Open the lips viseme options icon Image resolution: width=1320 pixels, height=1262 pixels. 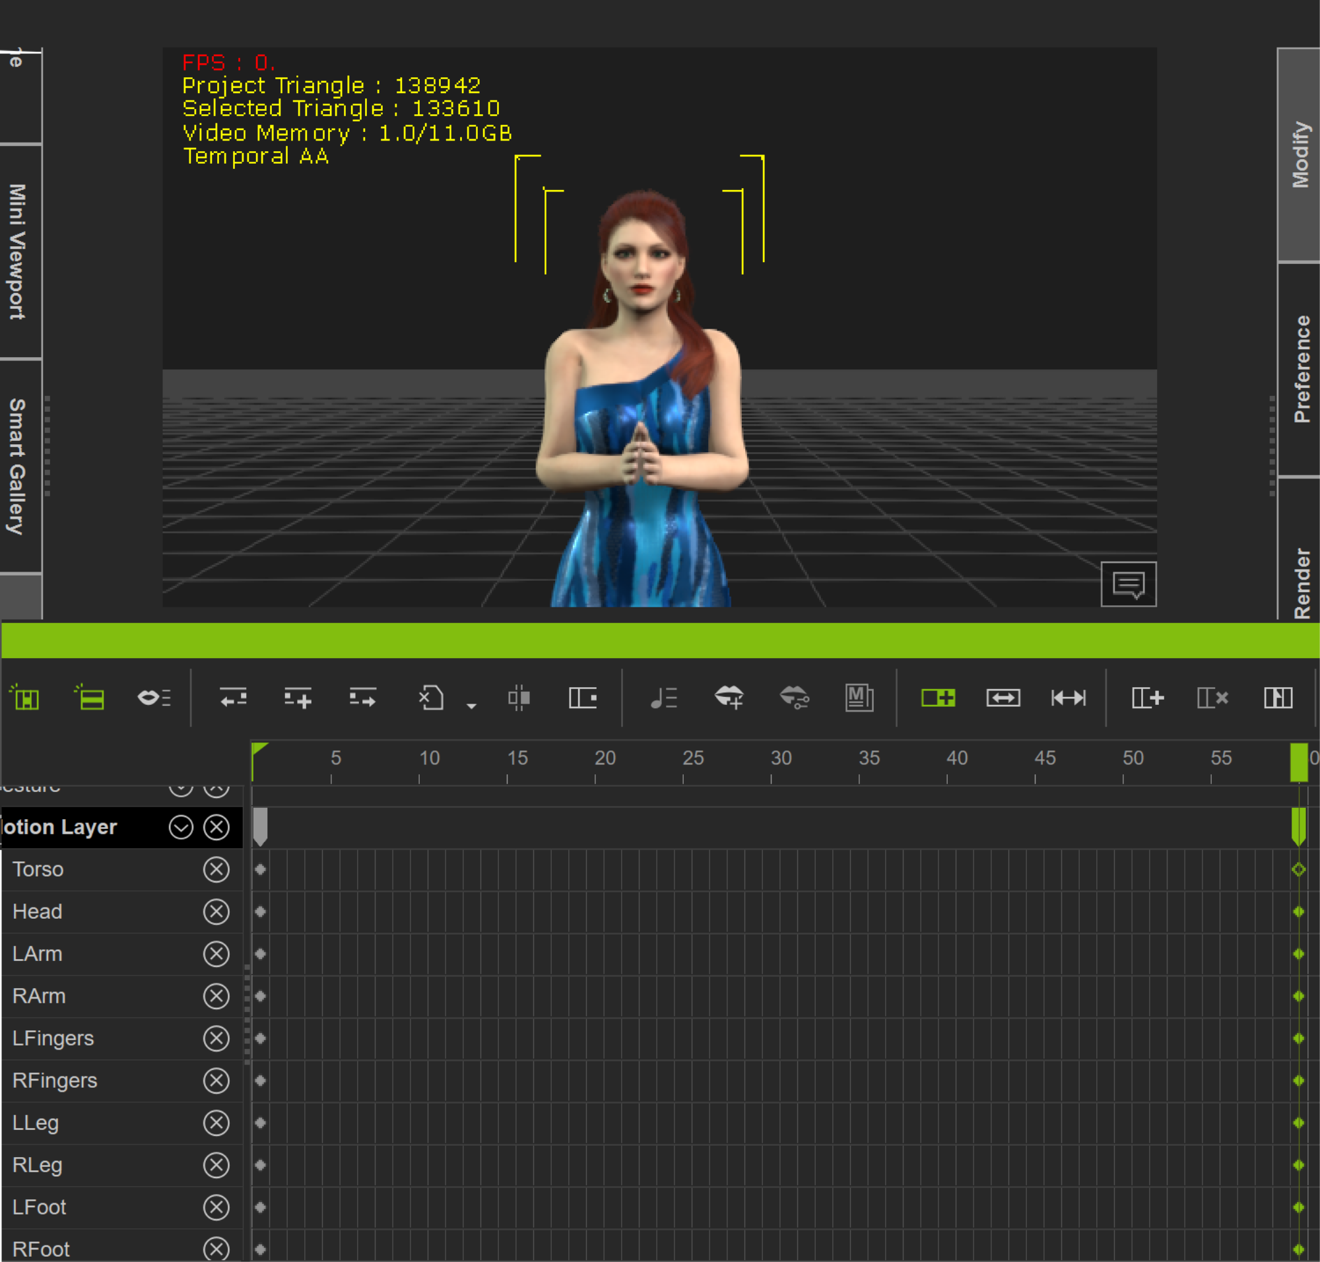[154, 698]
